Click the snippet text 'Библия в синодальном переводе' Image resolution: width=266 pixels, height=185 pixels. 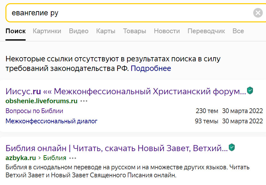[x=53, y=167]
